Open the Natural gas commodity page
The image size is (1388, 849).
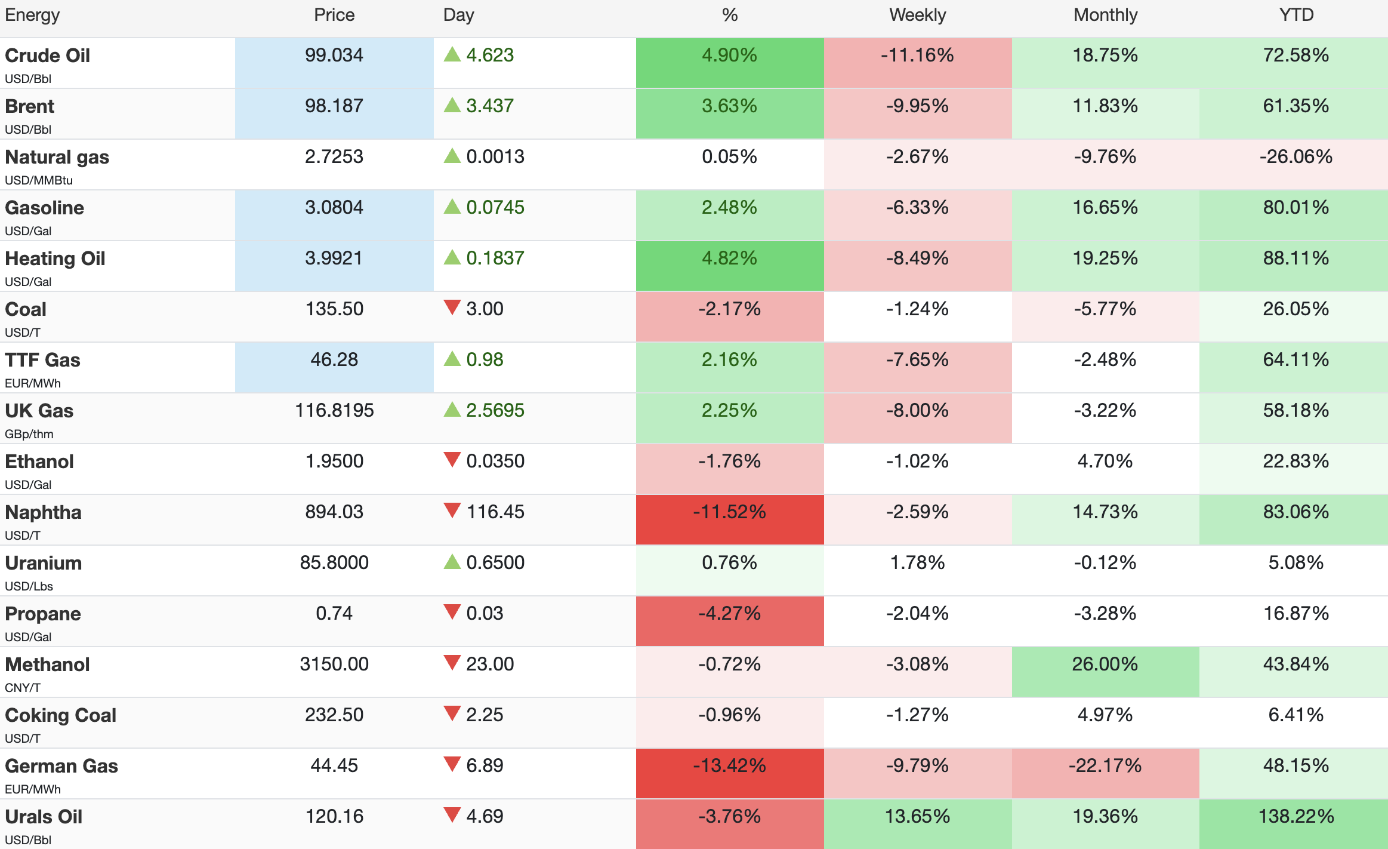click(x=57, y=157)
